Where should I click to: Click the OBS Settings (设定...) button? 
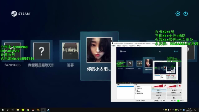pyautogui.click(x=159, y=90)
